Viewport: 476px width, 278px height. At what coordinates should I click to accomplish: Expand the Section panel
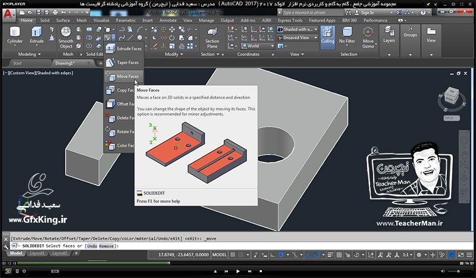pos(210,54)
